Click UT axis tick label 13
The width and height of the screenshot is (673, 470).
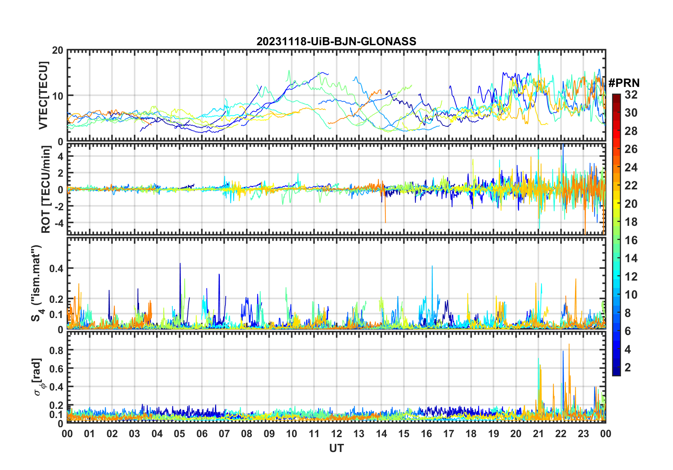click(359, 434)
